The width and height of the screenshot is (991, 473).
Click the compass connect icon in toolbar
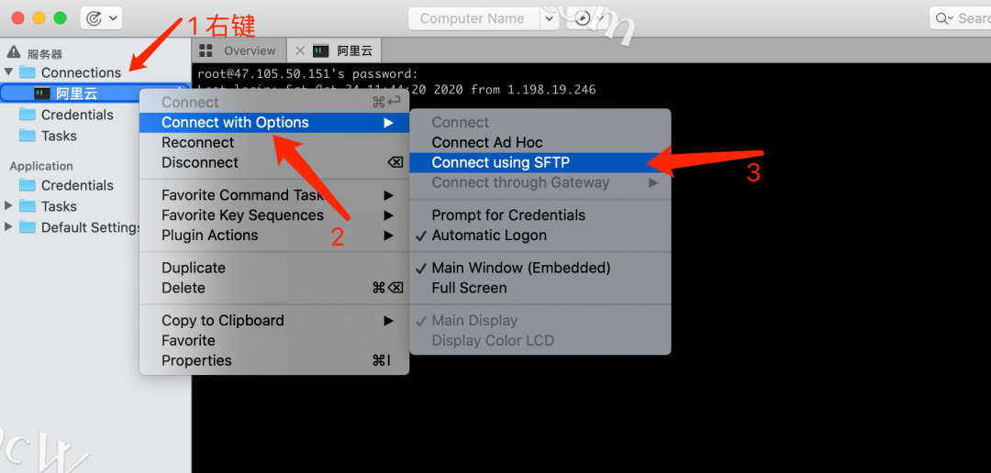point(583,18)
